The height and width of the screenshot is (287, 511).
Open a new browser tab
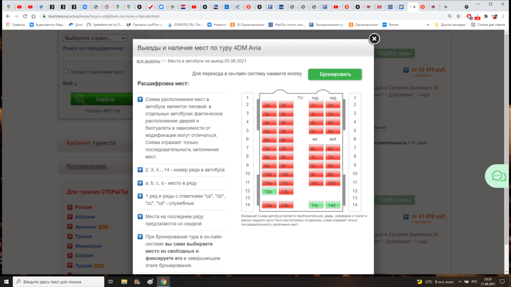[x=446, y=7]
